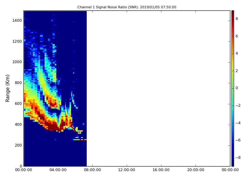Click the 20:00:00 time axis label
This screenshot has height=184, width=246.
(196, 170)
